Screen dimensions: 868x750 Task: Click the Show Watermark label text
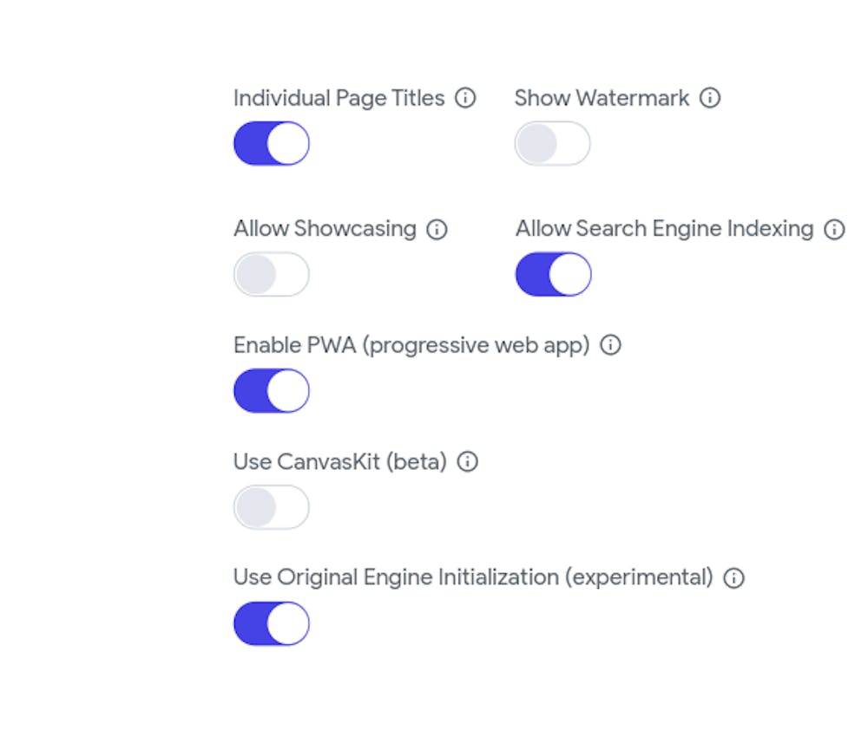click(x=602, y=98)
